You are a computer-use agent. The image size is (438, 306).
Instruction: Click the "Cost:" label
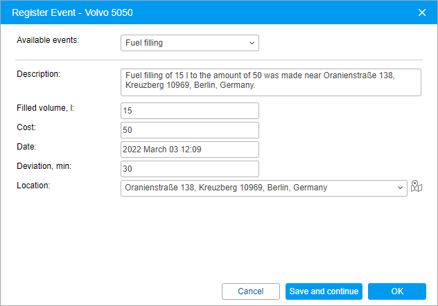26,127
